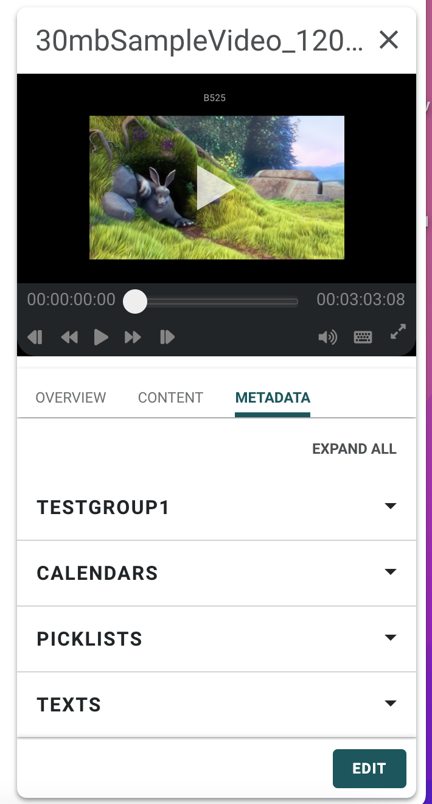Click the step backward frame icon
The height and width of the screenshot is (804, 432).
[x=35, y=337]
